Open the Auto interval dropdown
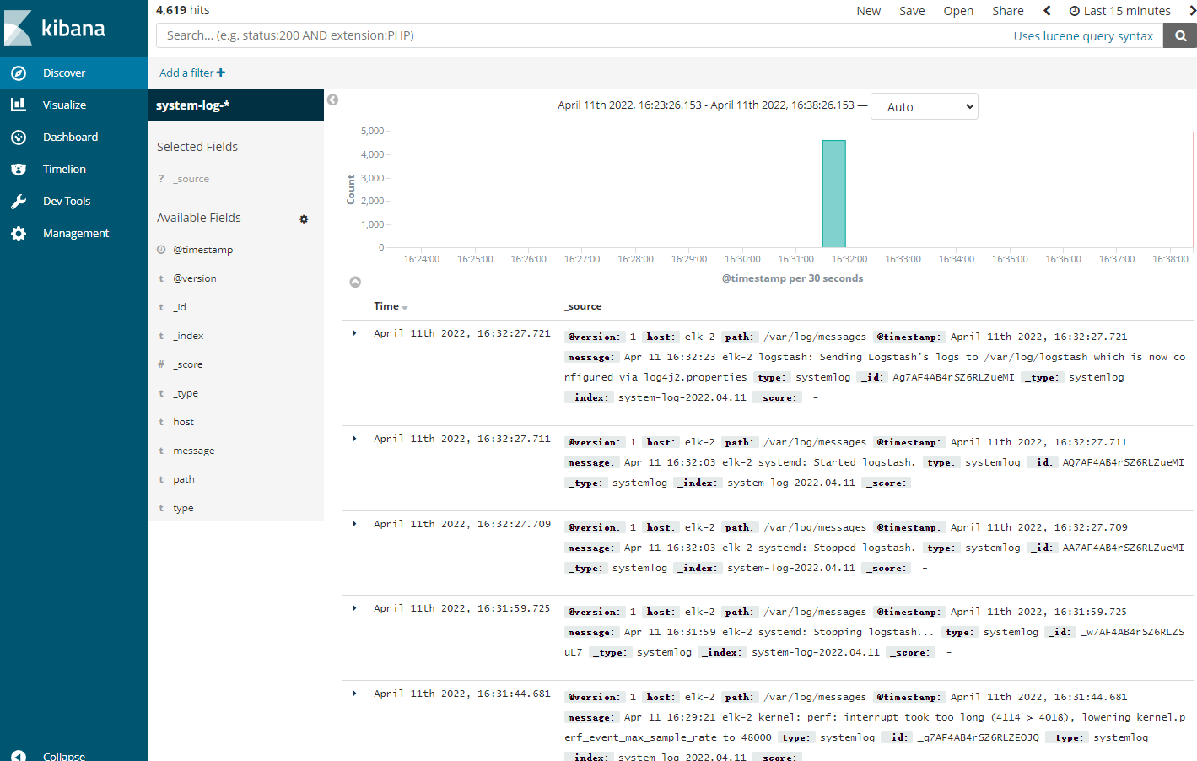This screenshot has height=761, width=1197. point(925,106)
